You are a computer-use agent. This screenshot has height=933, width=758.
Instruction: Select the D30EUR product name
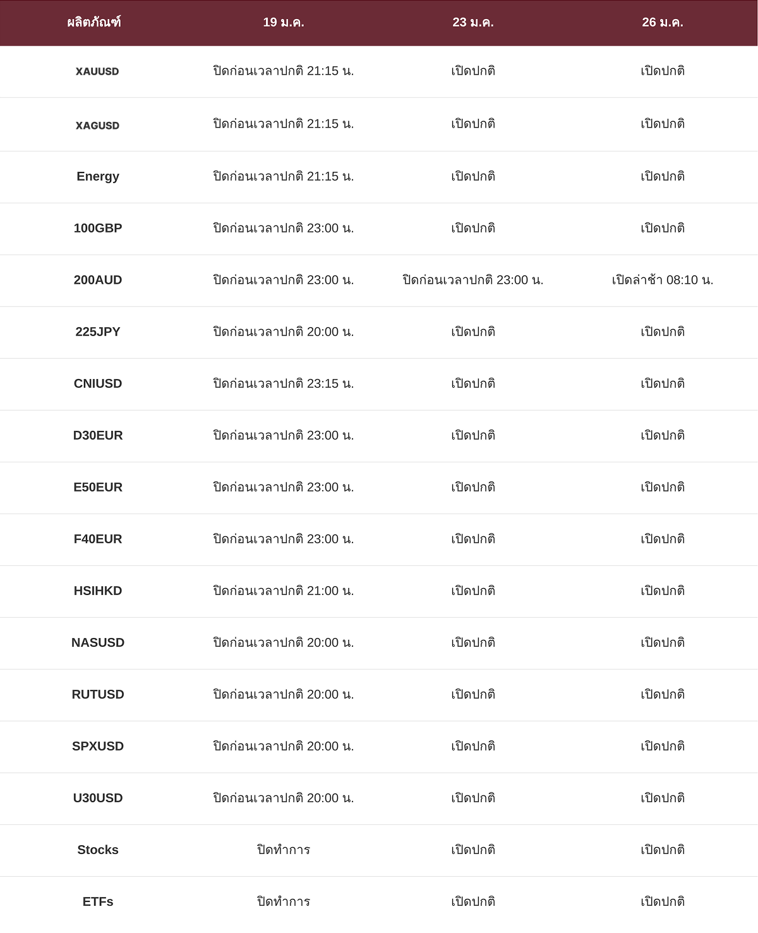tap(98, 435)
